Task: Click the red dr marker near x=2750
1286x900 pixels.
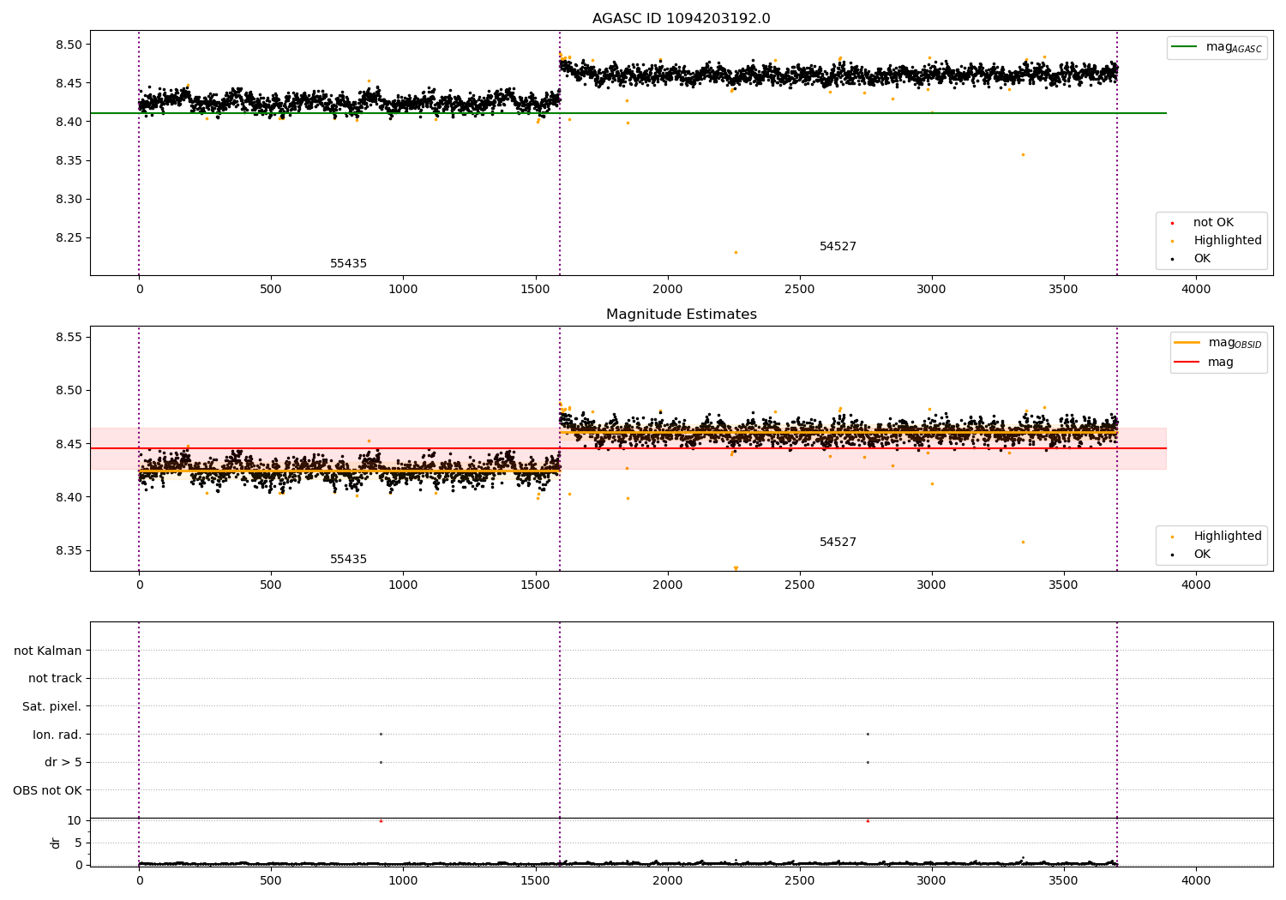Action: (868, 820)
